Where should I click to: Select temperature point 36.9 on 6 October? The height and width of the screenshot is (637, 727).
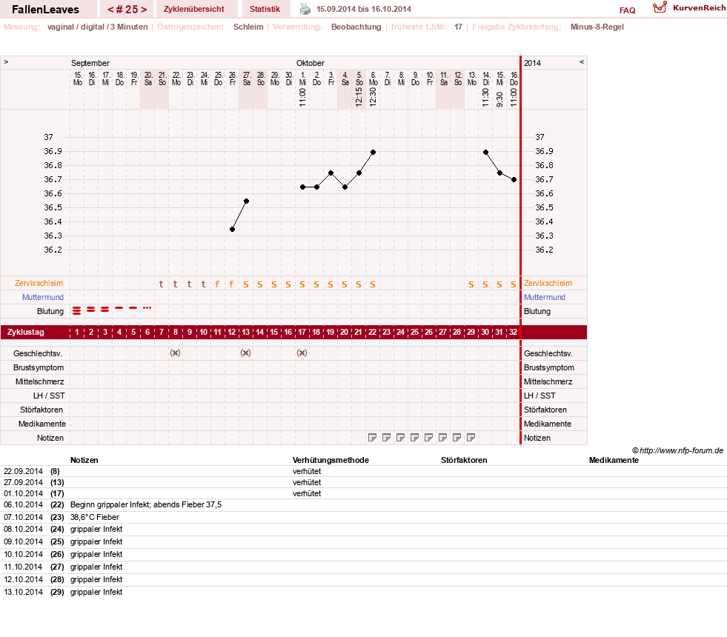[x=374, y=152]
